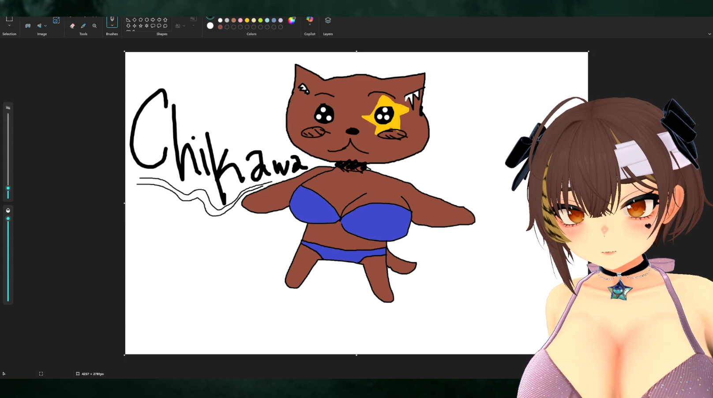Expand the Selection options dropdown

coord(9,26)
